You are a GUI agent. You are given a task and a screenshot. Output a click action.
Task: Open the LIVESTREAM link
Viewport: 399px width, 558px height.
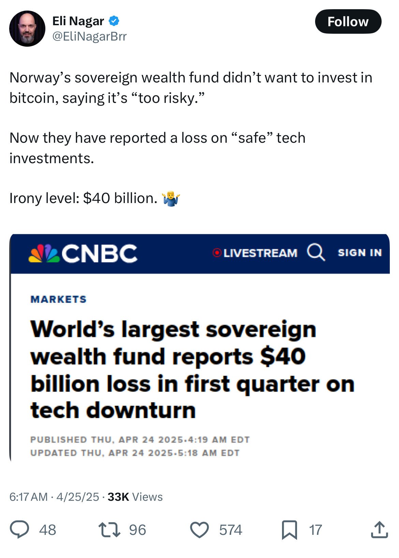pyautogui.click(x=261, y=253)
